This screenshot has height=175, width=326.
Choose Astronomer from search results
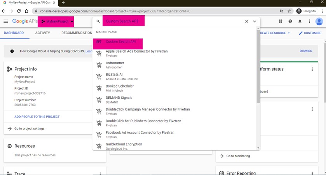[x=115, y=63]
